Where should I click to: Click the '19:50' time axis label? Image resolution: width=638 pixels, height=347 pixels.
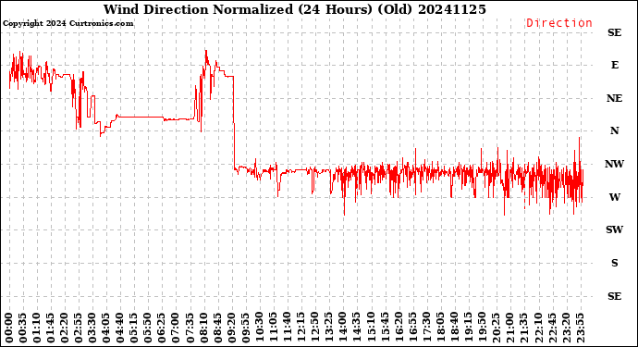pyautogui.click(x=481, y=328)
